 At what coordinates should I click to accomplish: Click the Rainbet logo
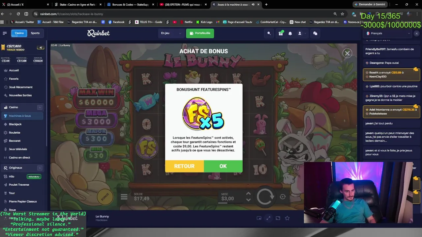pos(98,33)
